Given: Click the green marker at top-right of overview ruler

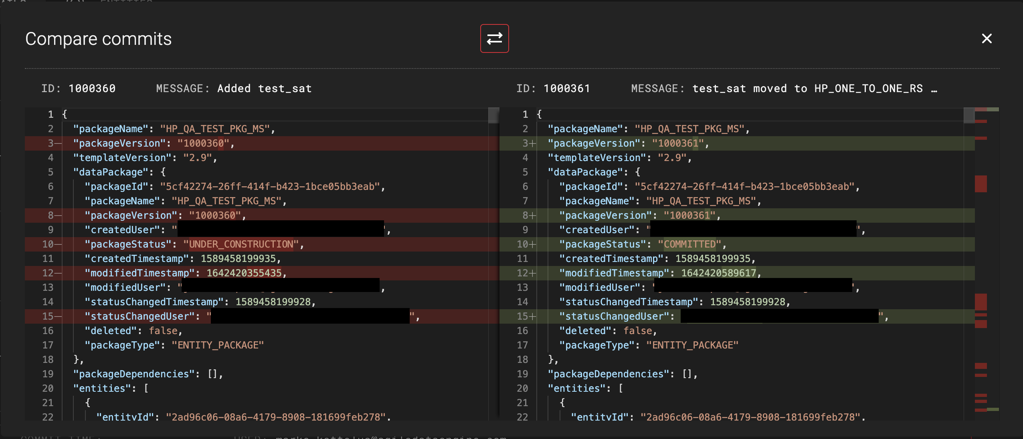Looking at the screenshot, I should (x=993, y=109).
